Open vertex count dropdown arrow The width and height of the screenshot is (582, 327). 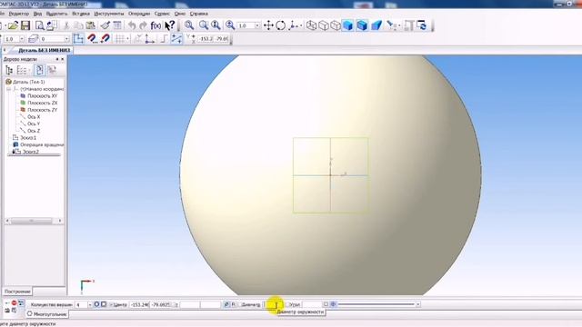point(90,305)
